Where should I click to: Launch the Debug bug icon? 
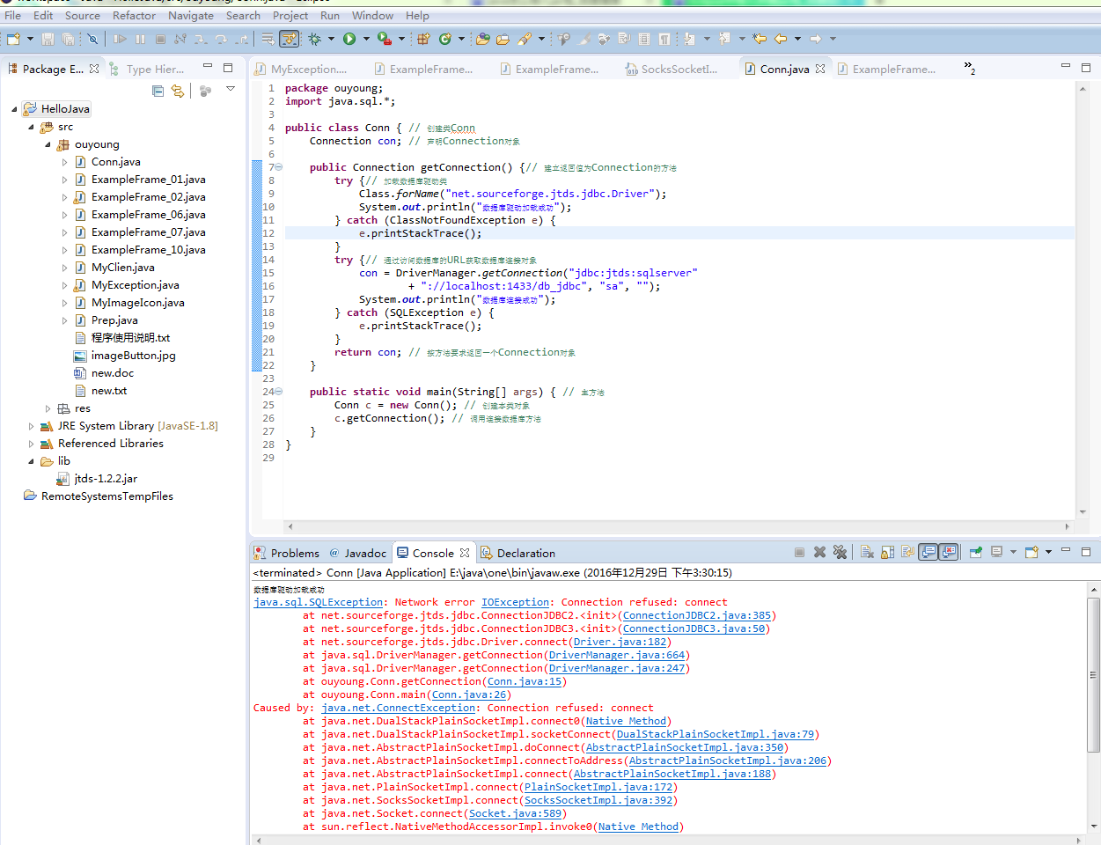tap(314, 39)
